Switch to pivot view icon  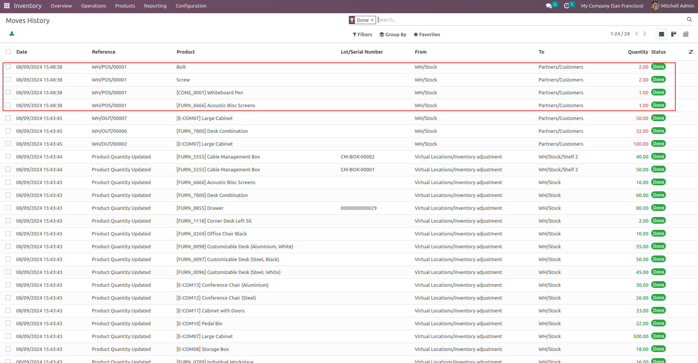[686, 34]
